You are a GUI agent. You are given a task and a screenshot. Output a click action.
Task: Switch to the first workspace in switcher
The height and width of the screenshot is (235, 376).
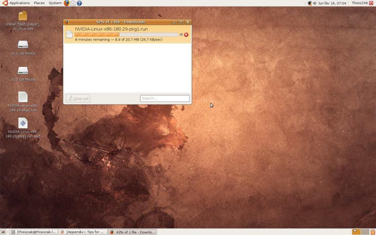pyautogui.click(x=356, y=232)
